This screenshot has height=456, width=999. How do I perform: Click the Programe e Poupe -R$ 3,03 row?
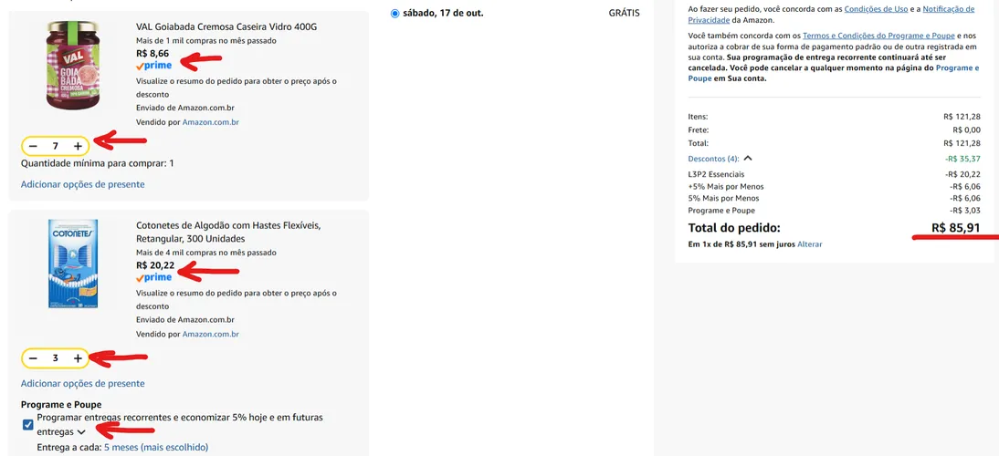pyautogui.click(x=834, y=211)
